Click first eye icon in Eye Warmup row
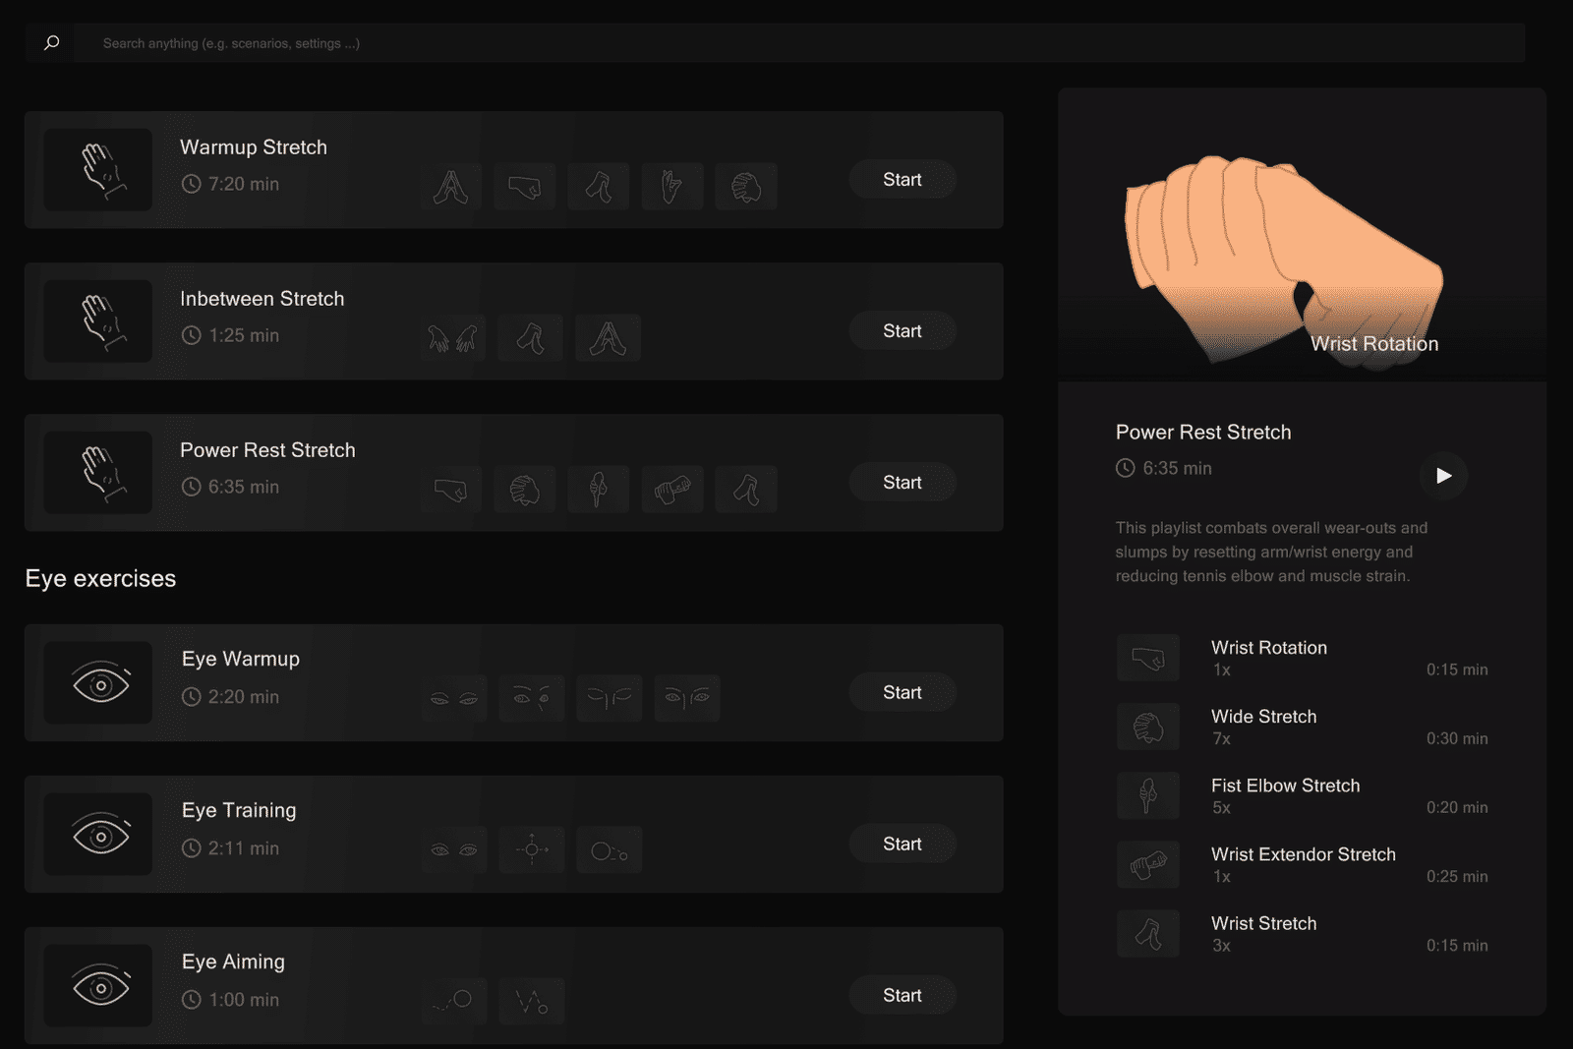 (x=454, y=699)
